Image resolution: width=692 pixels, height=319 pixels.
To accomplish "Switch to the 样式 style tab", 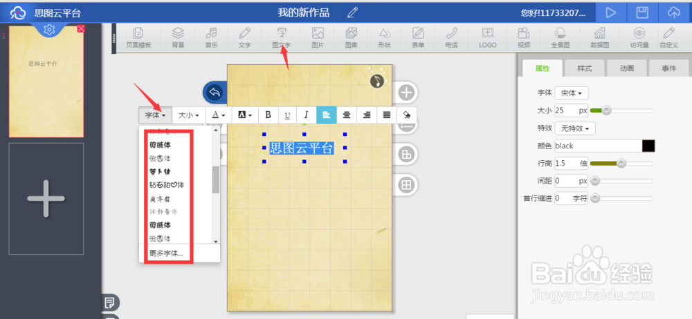I will pos(584,69).
